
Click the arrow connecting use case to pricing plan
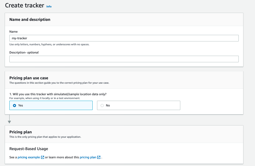pyautogui.click(x=10, y=120)
